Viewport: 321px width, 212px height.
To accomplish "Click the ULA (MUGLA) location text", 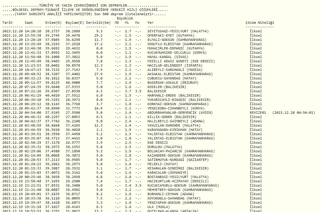I will 158,207.
